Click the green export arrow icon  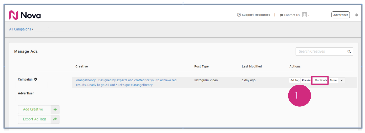(x=55, y=119)
